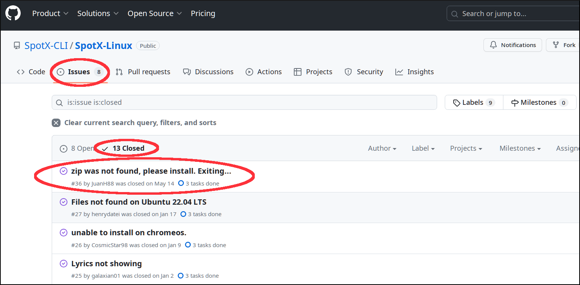
Task: Click closed status icon for Lyrics not showing
Action: [x=64, y=264]
